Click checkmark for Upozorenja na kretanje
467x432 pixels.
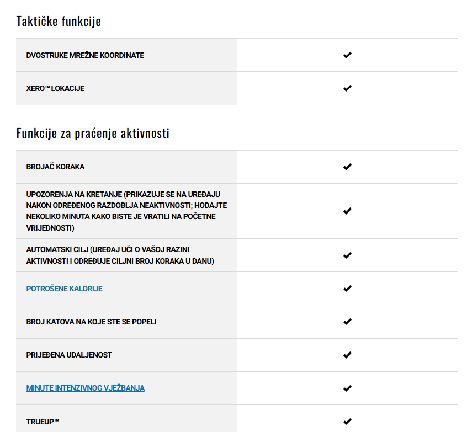(x=347, y=211)
